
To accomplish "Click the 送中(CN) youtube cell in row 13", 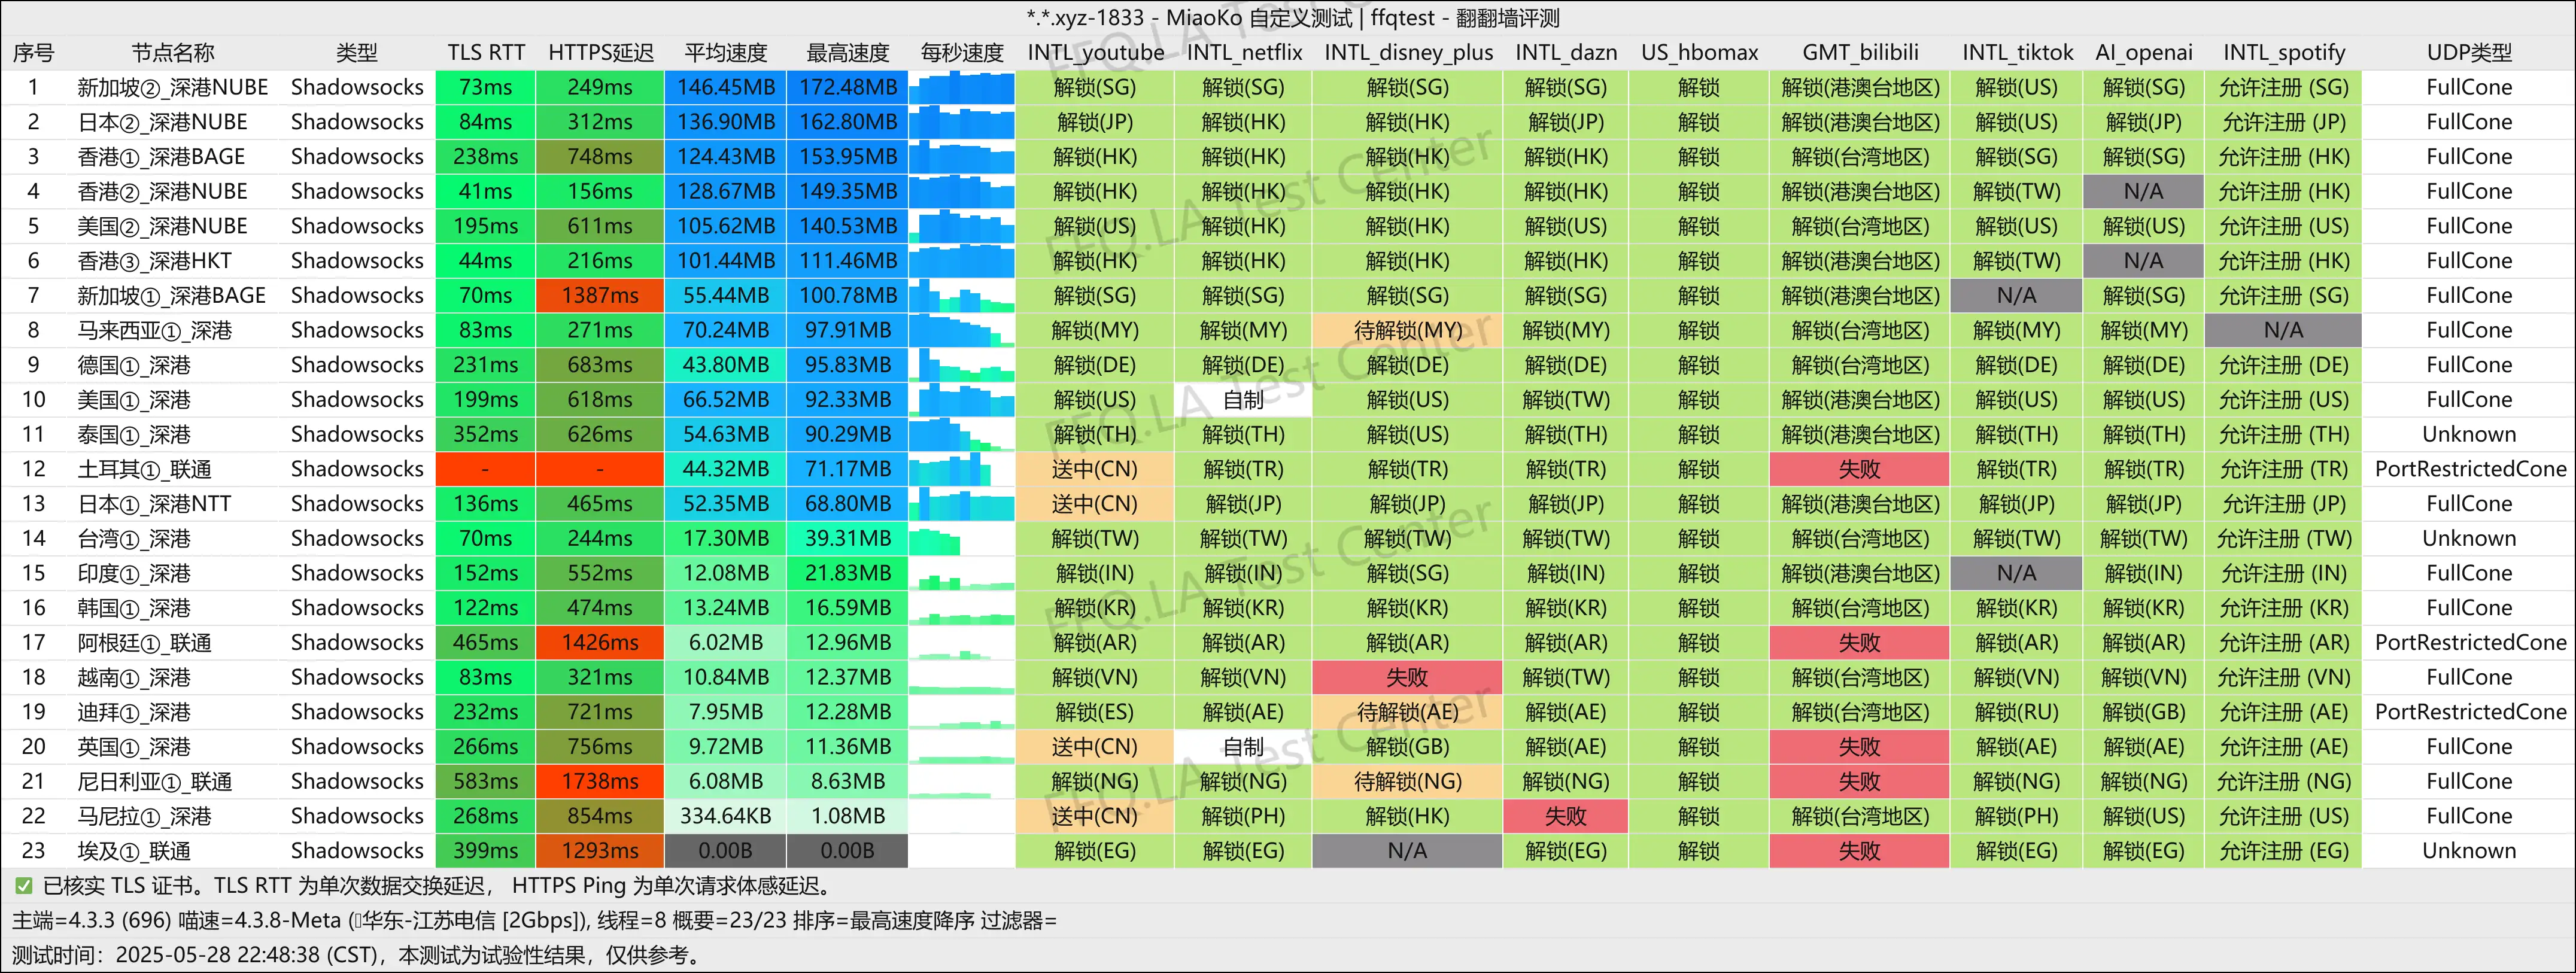I will tap(1095, 504).
